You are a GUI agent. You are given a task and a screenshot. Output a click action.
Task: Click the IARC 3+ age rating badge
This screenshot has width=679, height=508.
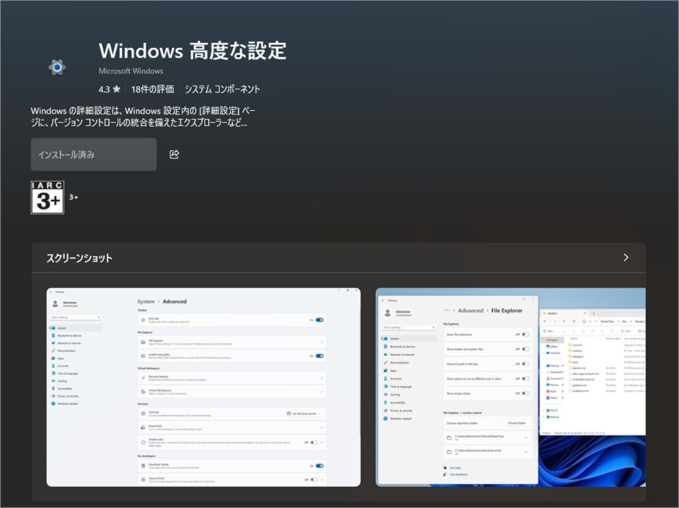(47, 198)
